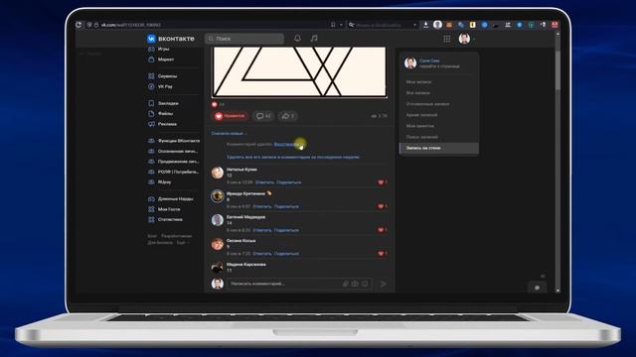Click the Реклама megaphone icon
This screenshot has width=636, height=357.
click(x=151, y=124)
